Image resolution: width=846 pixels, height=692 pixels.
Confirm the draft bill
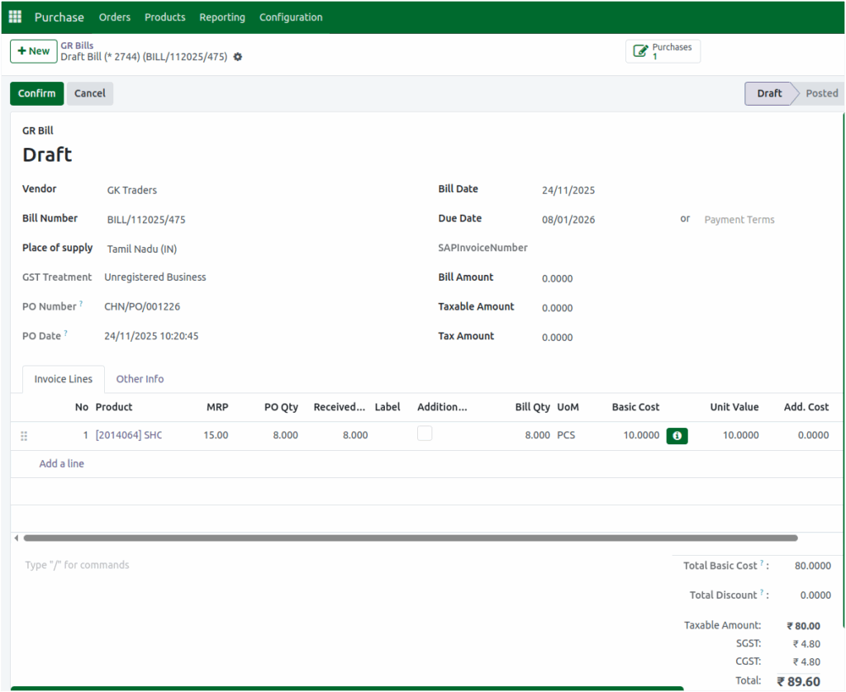36,93
